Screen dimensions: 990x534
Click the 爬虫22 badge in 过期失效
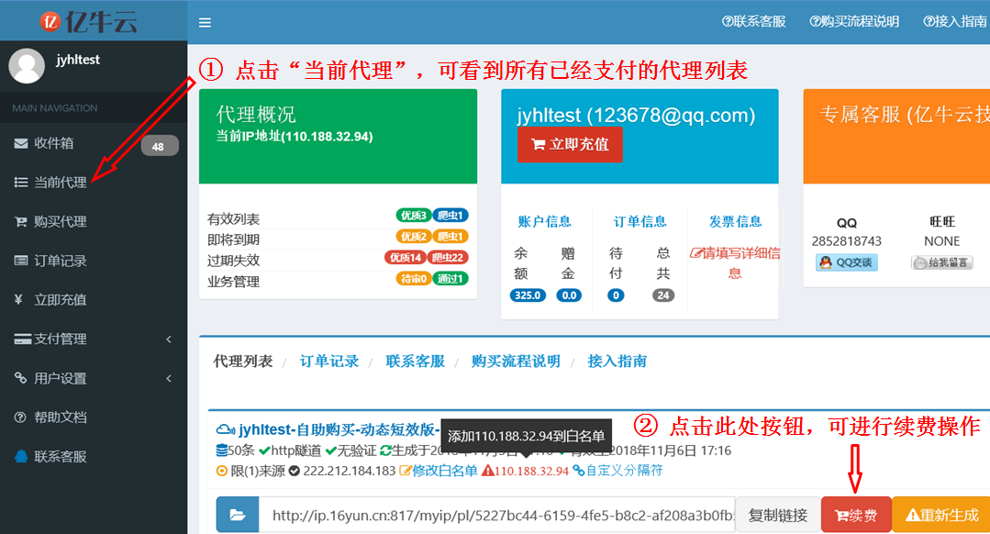[448, 258]
